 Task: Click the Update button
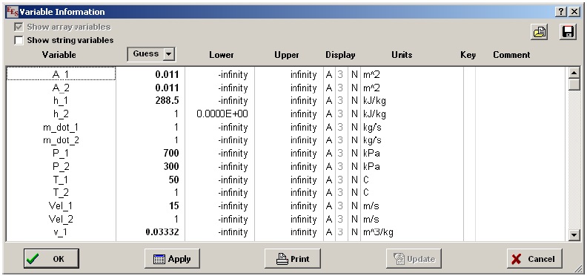click(414, 259)
